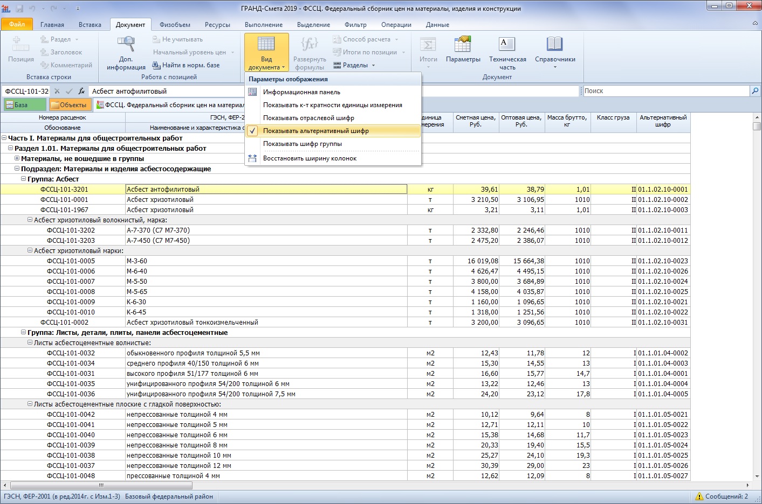Click Найти в норм. базе icon
Viewport: 762px width, 504px height.
[156, 65]
